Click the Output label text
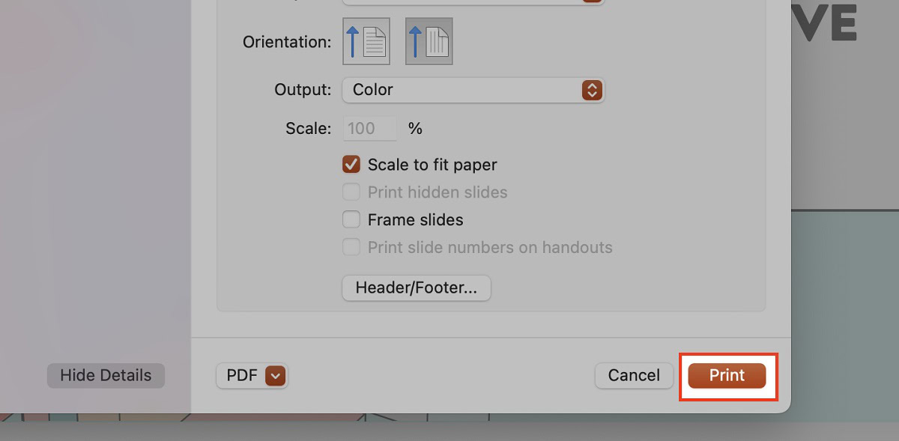 303,90
